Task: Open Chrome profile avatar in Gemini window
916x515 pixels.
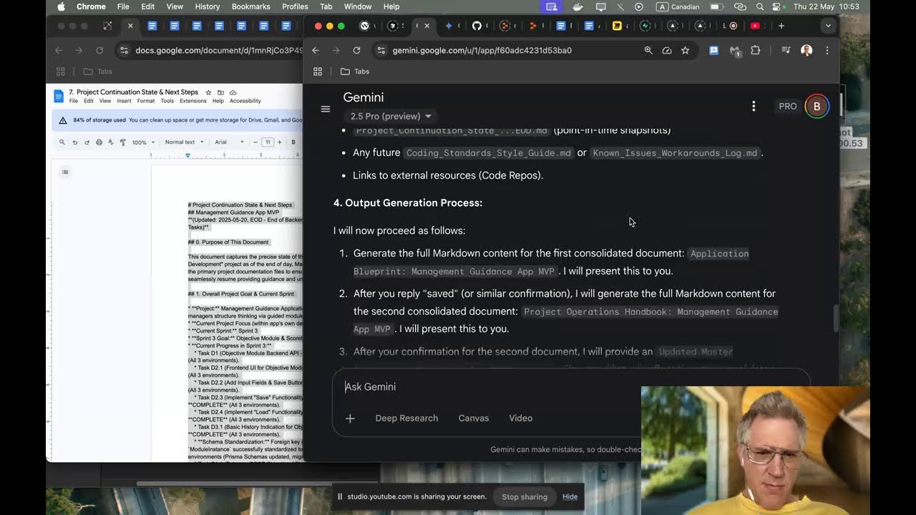Action: pyautogui.click(x=807, y=50)
